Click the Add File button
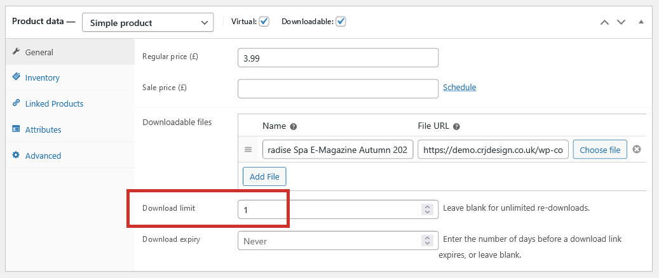659x278 pixels. [264, 176]
